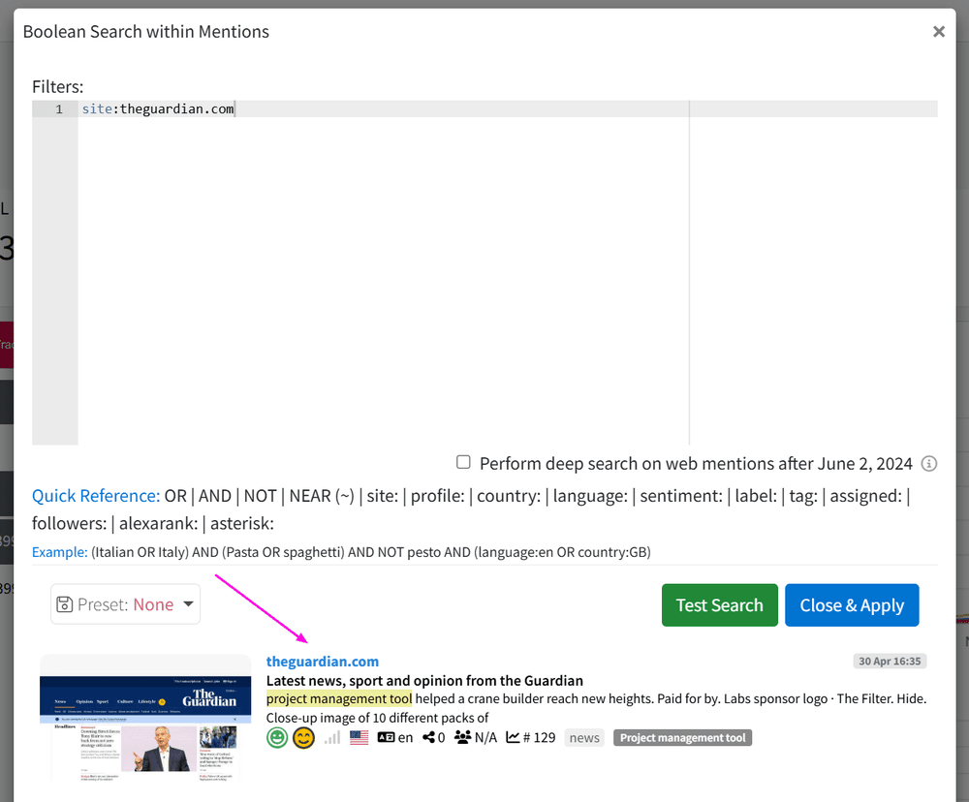
Task: Click the 'Boolean Search within Mentions' title
Action: (146, 32)
